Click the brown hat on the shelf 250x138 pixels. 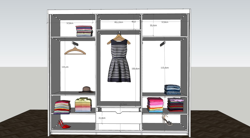(x=86, y=89)
